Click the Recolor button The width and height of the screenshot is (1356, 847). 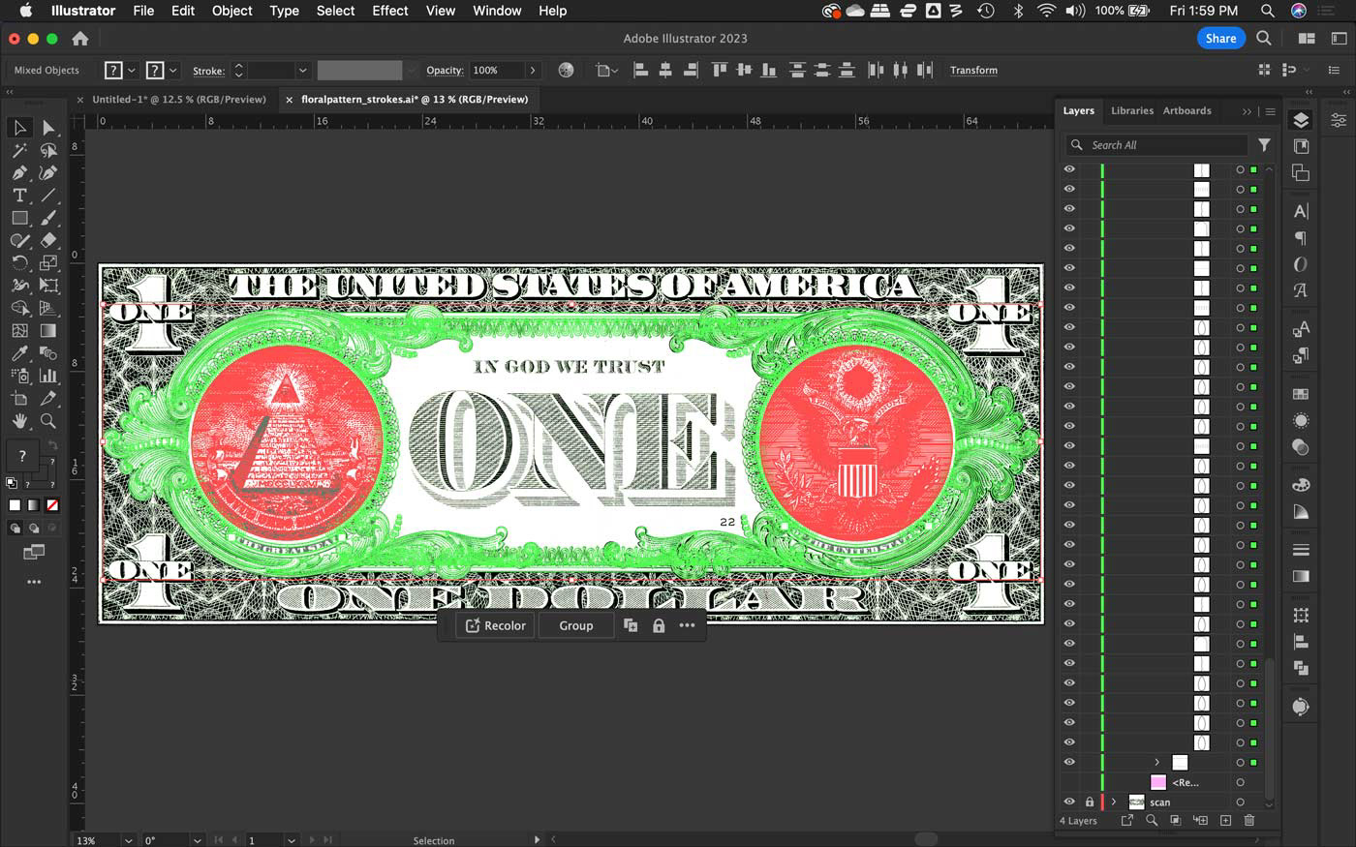point(495,625)
